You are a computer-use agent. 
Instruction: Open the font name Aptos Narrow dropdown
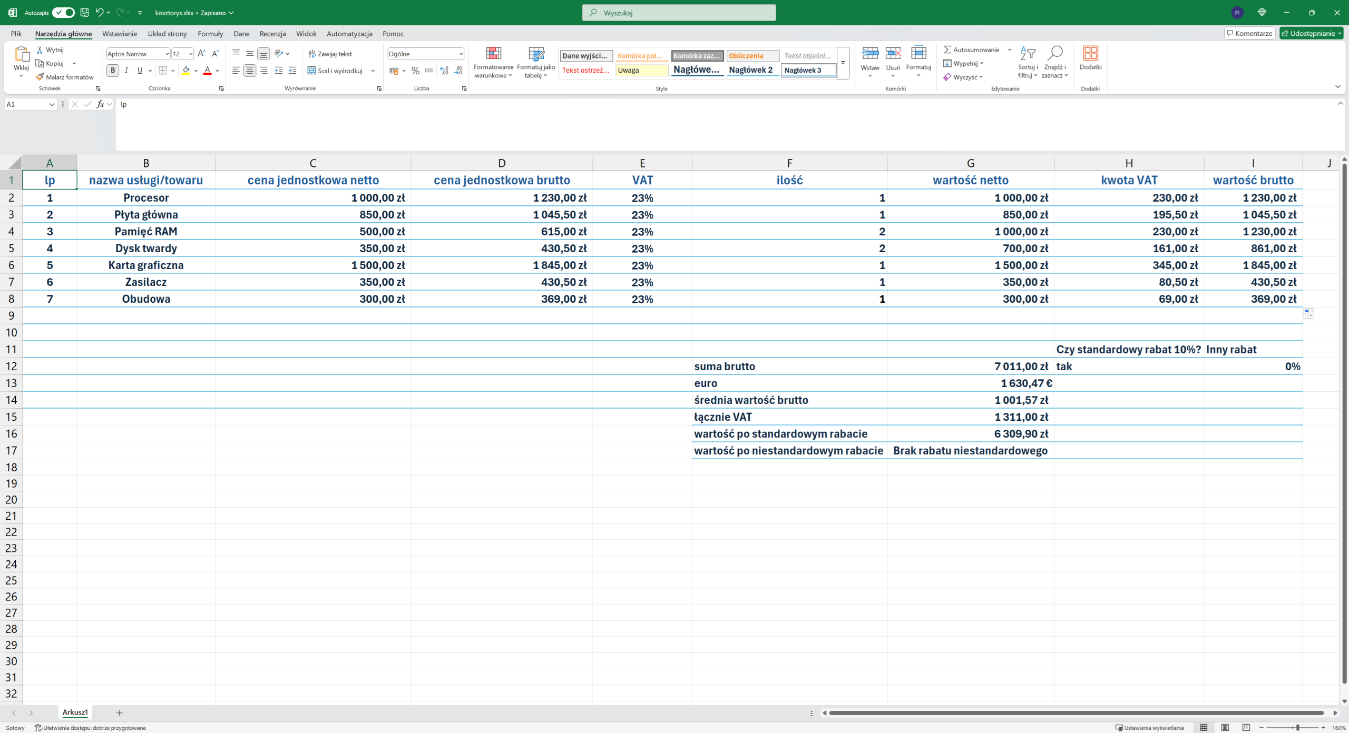click(167, 54)
